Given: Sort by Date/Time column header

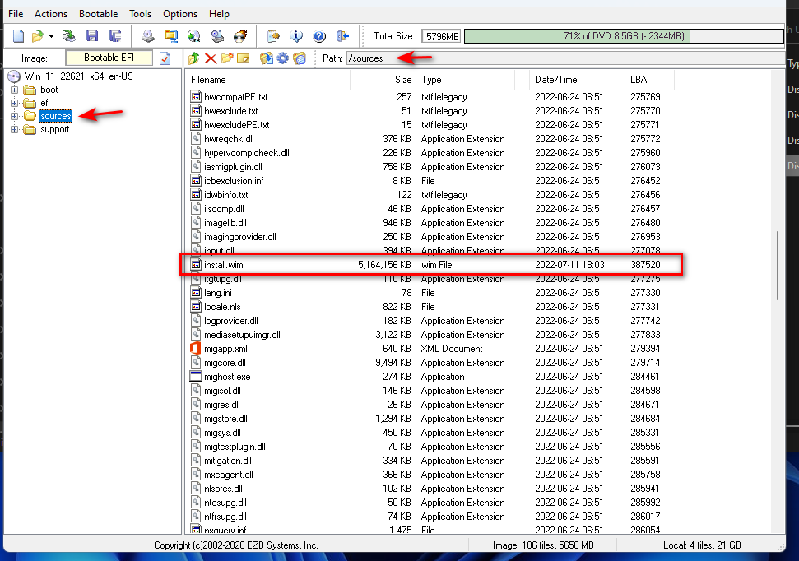Looking at the screenshot, I should tap(577, 80).
